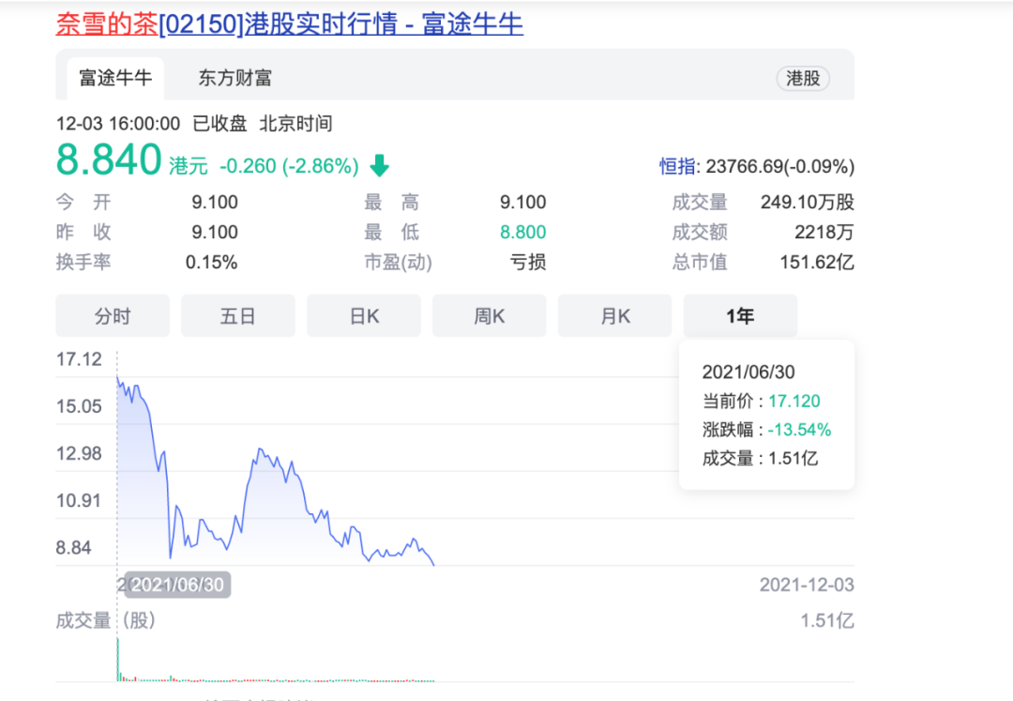This screenshot has height=701, width=1013.
Task: Click the 2021/06/30 date marker on chart axis
Action: click(x=177, y=585)
